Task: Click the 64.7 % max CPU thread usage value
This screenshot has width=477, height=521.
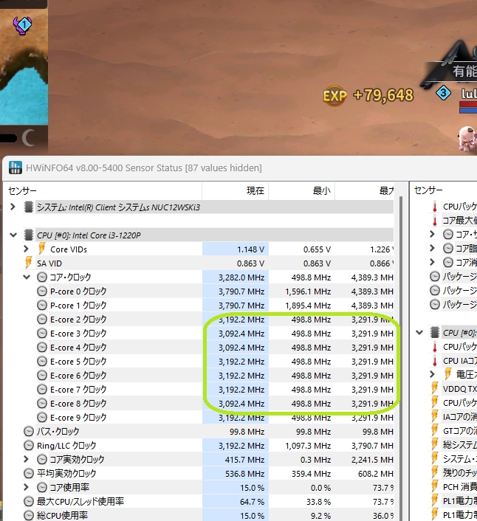Action: [252, 501]
